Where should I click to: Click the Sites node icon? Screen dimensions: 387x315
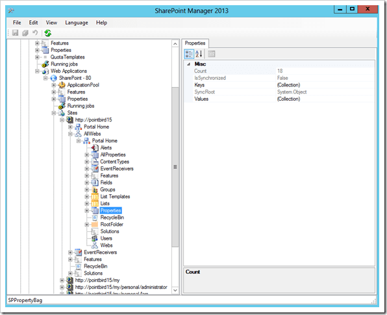pos(62,113)
